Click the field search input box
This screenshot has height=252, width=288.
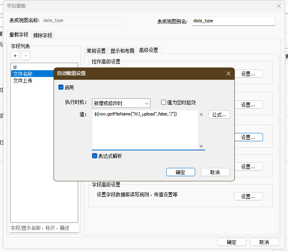click(44, 228)
